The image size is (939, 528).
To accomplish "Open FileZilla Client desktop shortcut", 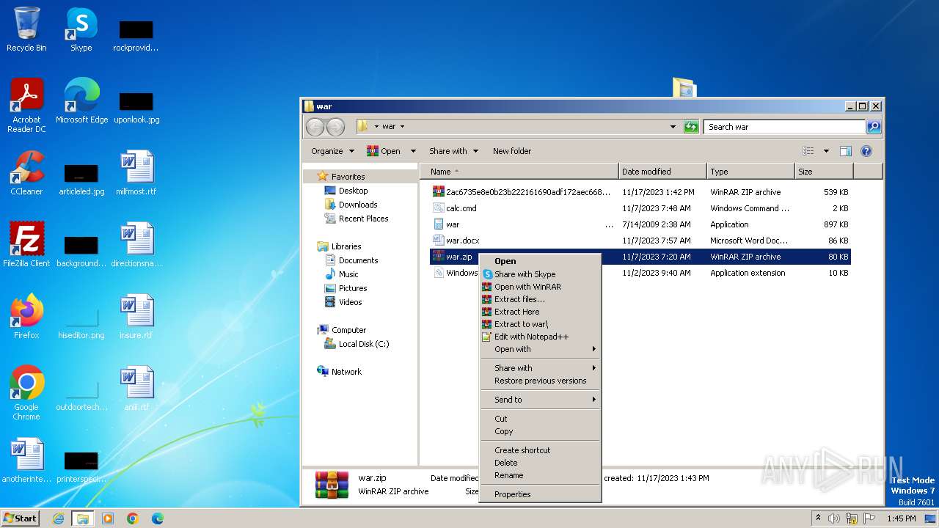I will pyautogui.click(x=26, y=244).
